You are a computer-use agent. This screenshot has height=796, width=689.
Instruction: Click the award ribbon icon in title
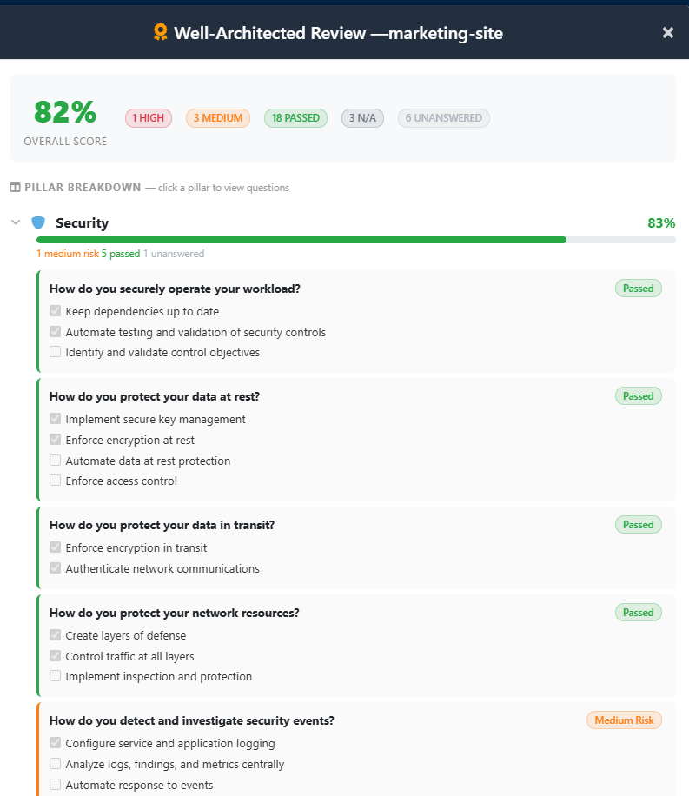[160, 33]
